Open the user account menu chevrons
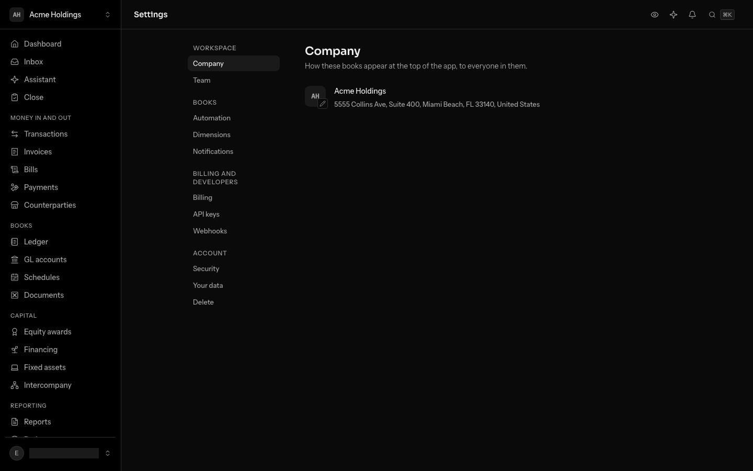 point(108,453)
